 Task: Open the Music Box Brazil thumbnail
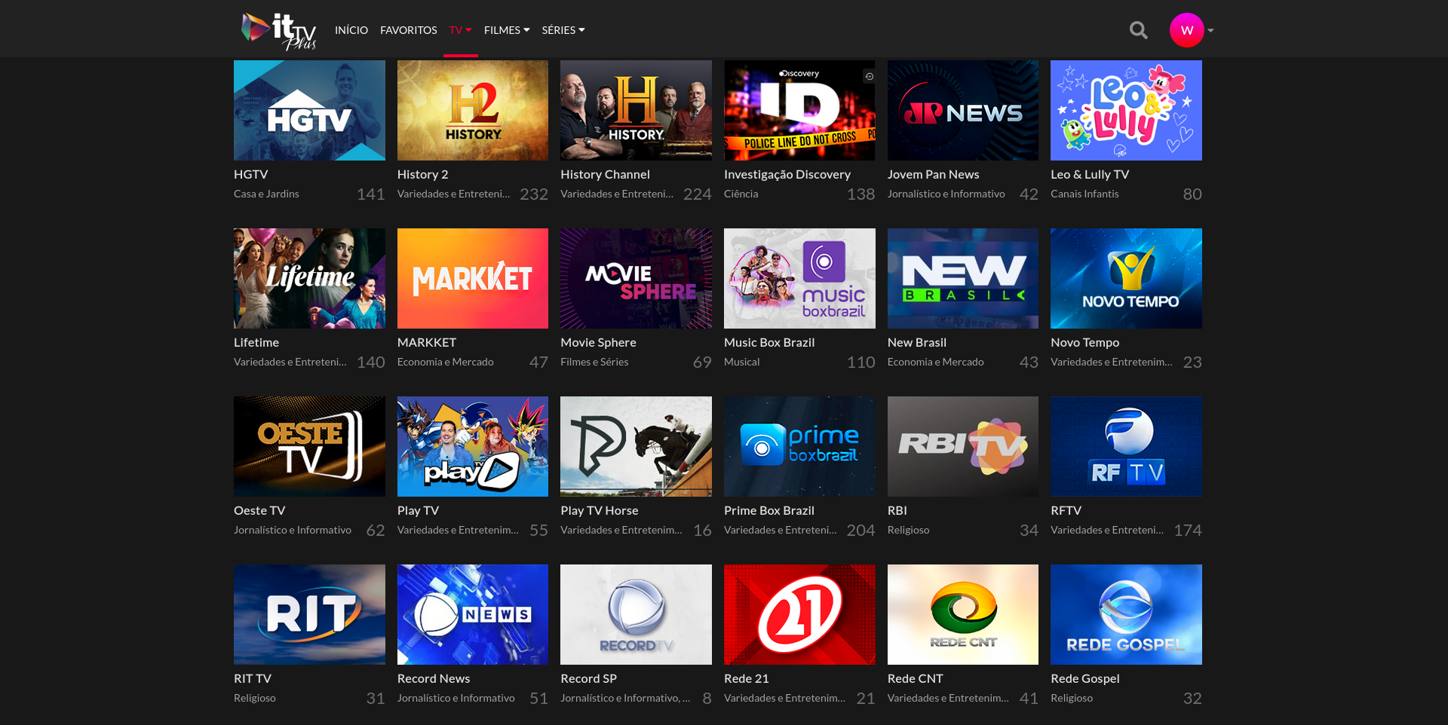pos(799,278)
